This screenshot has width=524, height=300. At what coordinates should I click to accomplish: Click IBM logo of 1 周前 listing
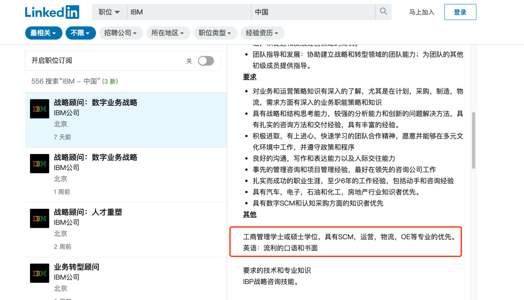point(39,164)
